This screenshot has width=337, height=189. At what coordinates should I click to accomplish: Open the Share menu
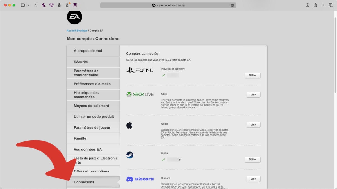point(315,5)
